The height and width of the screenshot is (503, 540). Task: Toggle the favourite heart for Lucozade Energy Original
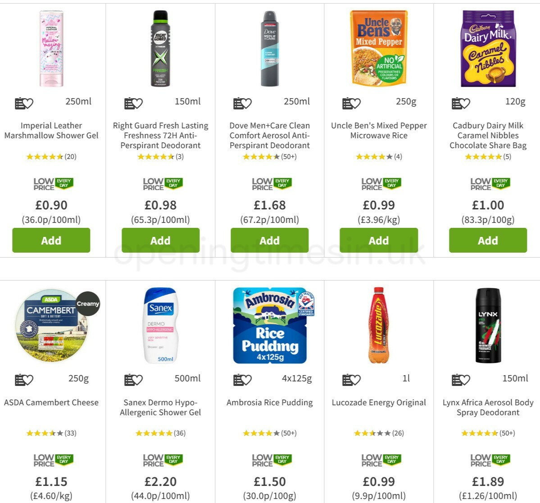tap(355, 380)
